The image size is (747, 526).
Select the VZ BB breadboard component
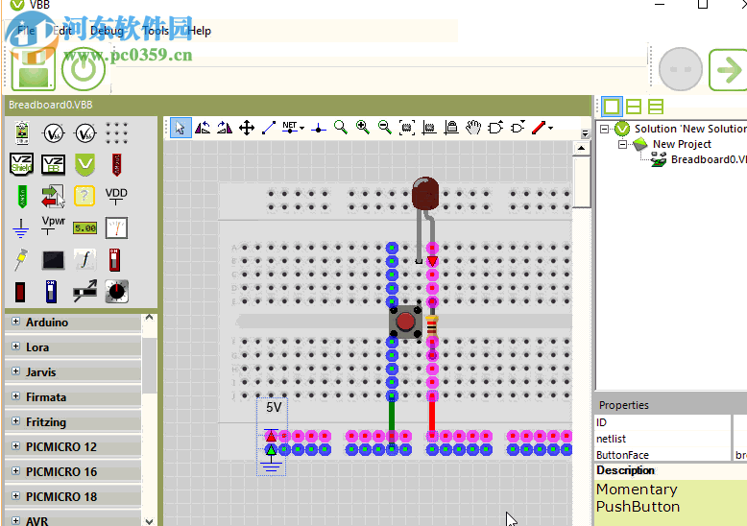(x=54, y=164)
